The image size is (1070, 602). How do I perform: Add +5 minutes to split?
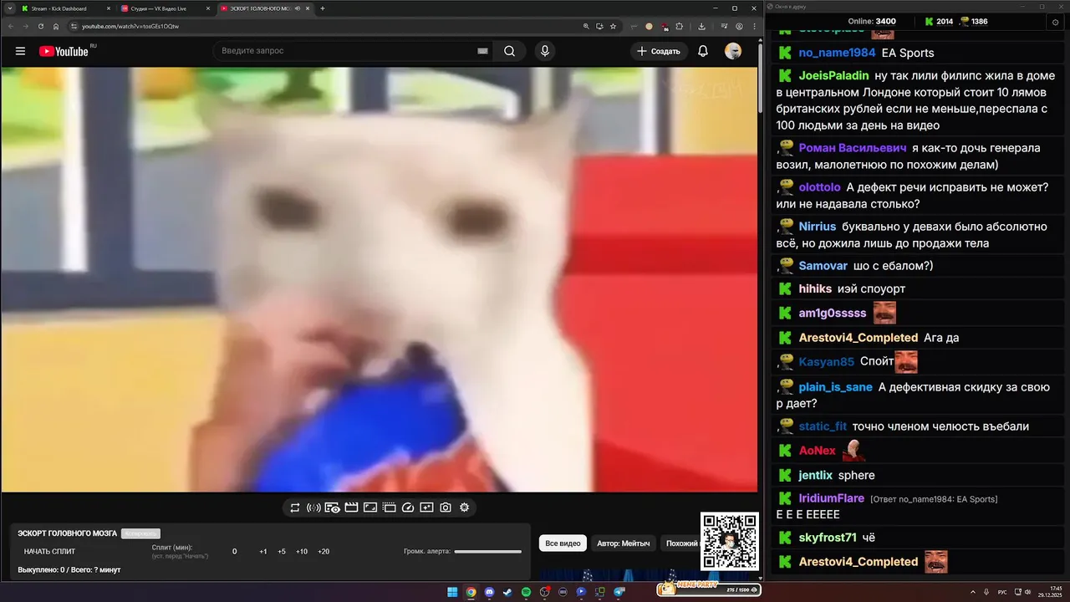tap(282, 551)
